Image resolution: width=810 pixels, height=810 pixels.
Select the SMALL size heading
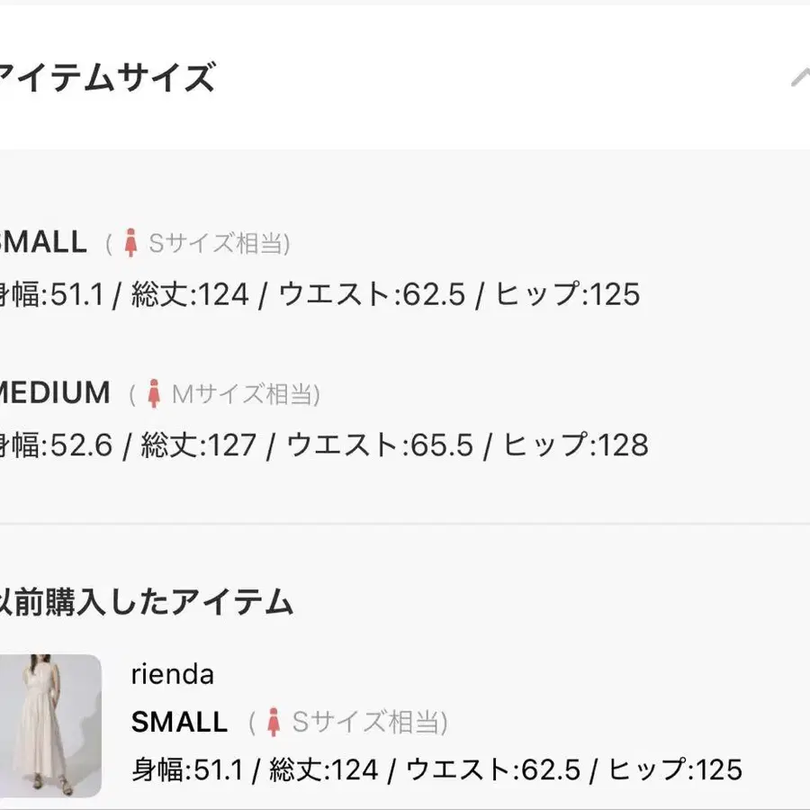[x=43, y=242]
